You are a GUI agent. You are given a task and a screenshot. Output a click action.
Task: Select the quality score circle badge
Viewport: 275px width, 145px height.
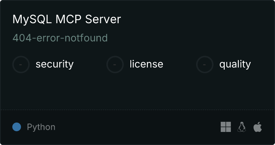205,65
